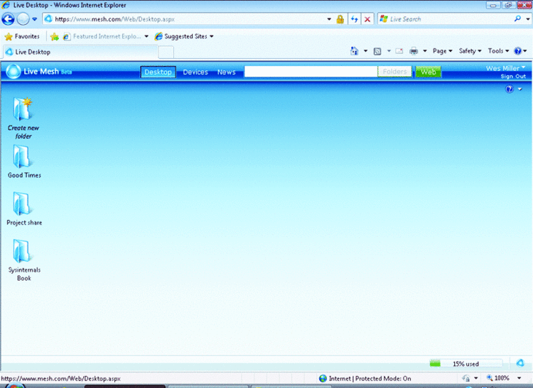The image size is (533, 388).
Task: Click the Stop loading X icon
Action: 367,19
